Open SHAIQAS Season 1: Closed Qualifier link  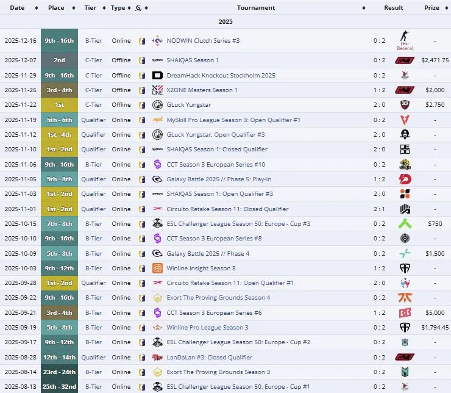[x=217, y=150]
